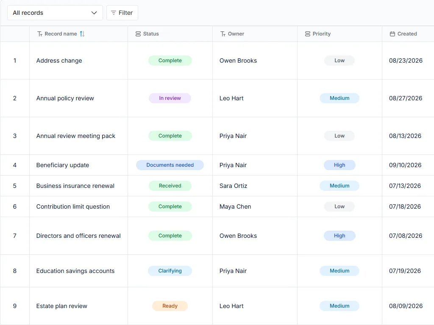This screenshot has width=434, height=325.
Task: Click Complete status for Contribution limit question
Action: click(x=170, y=207)
